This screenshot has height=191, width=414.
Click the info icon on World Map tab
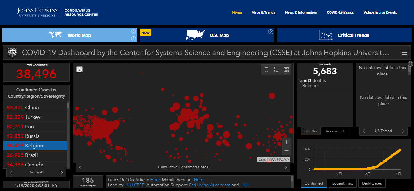tap(133, 39)
